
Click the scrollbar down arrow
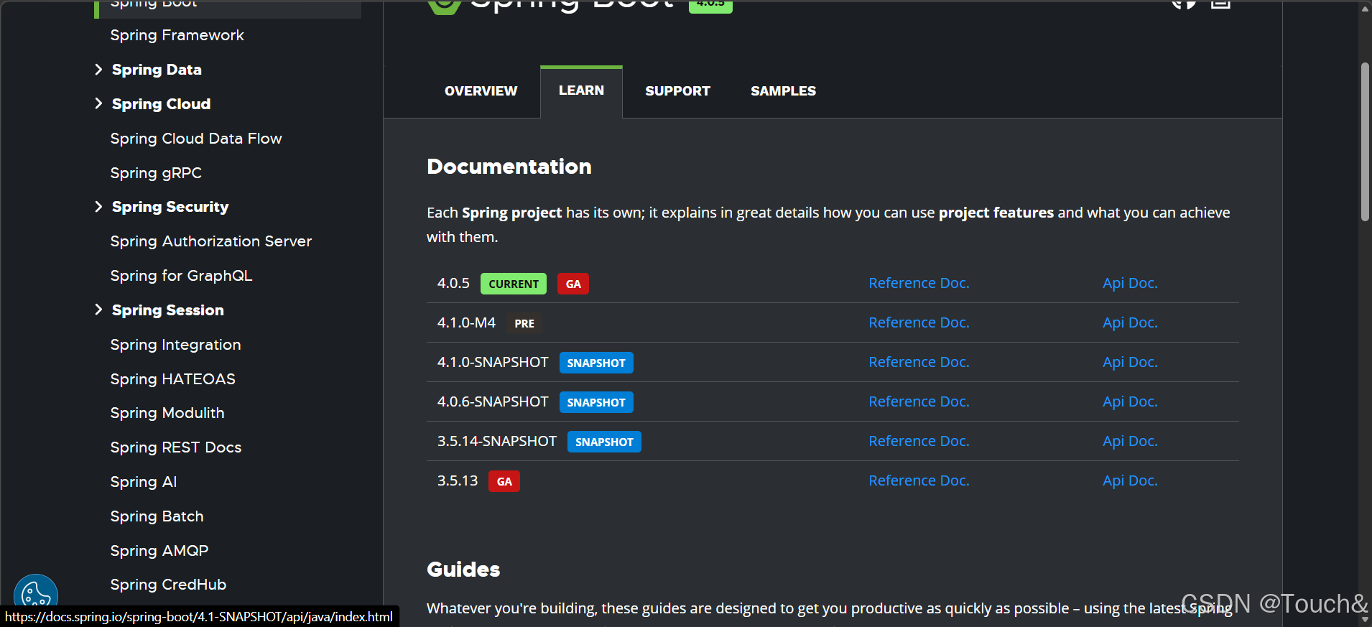point(1365,618)
